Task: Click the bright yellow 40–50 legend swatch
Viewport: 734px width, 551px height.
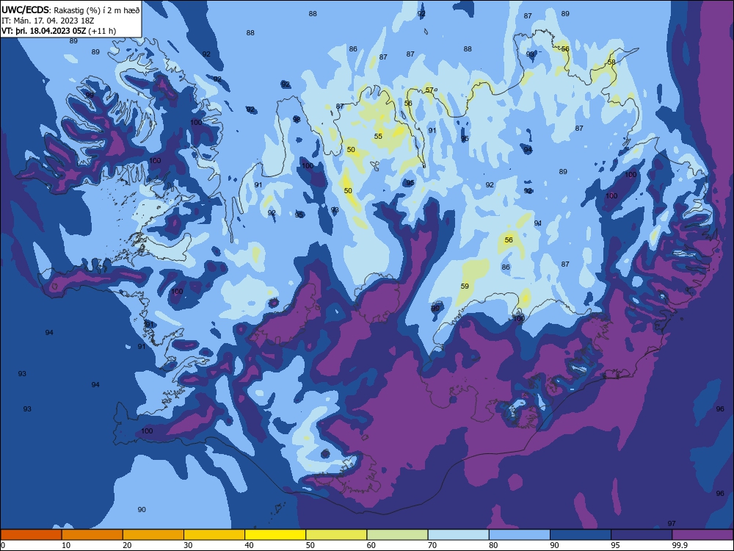Action: [x=275, y=535]
